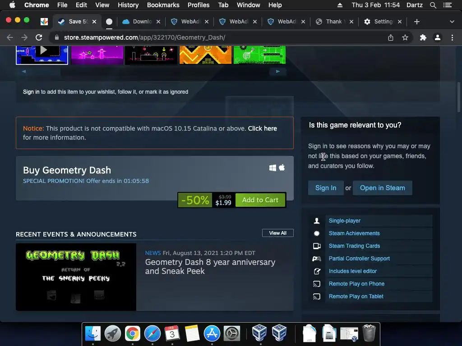This screenshot has width=462, height=346.
Task: Click Remote Play on Tablet link
Action: pos(356,296)
